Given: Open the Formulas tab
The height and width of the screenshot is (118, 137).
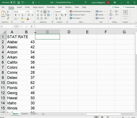Looking at the screenshot, I should point(51,7).
